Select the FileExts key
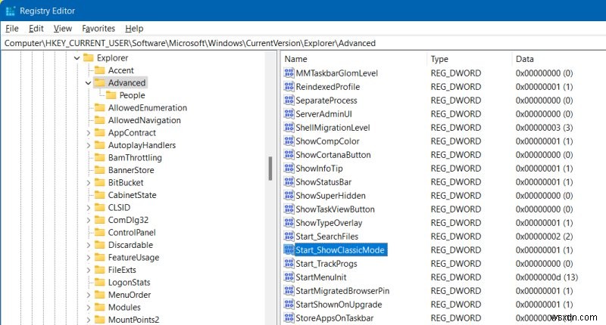The width and height of the screenshot is (606, 325). coord(122,270)
